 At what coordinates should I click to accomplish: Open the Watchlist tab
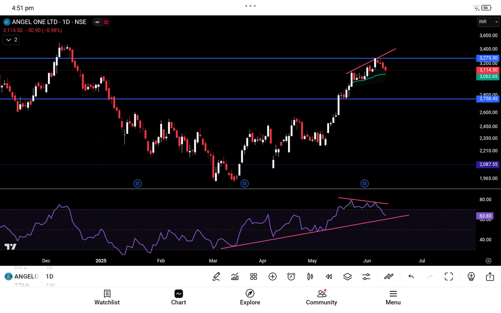[107, 298]
